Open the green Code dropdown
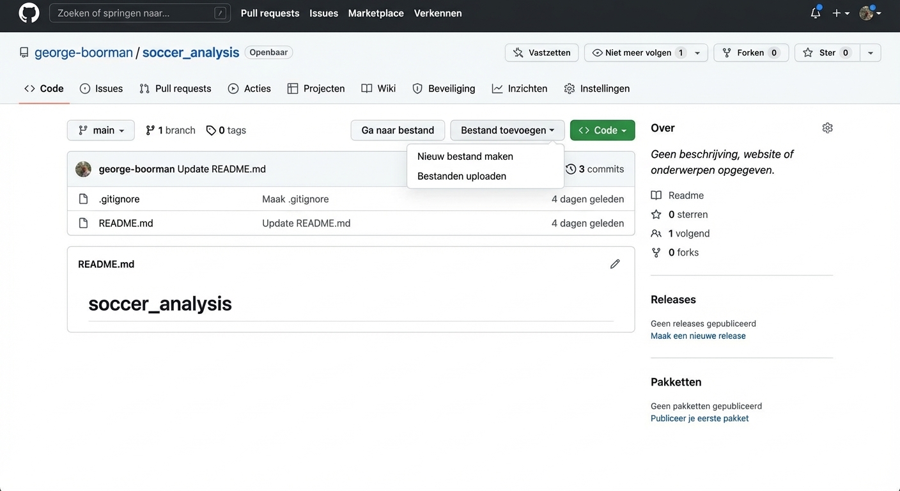Image resolution: width=900 pixels, height=491 pixels. pos(602,130)
